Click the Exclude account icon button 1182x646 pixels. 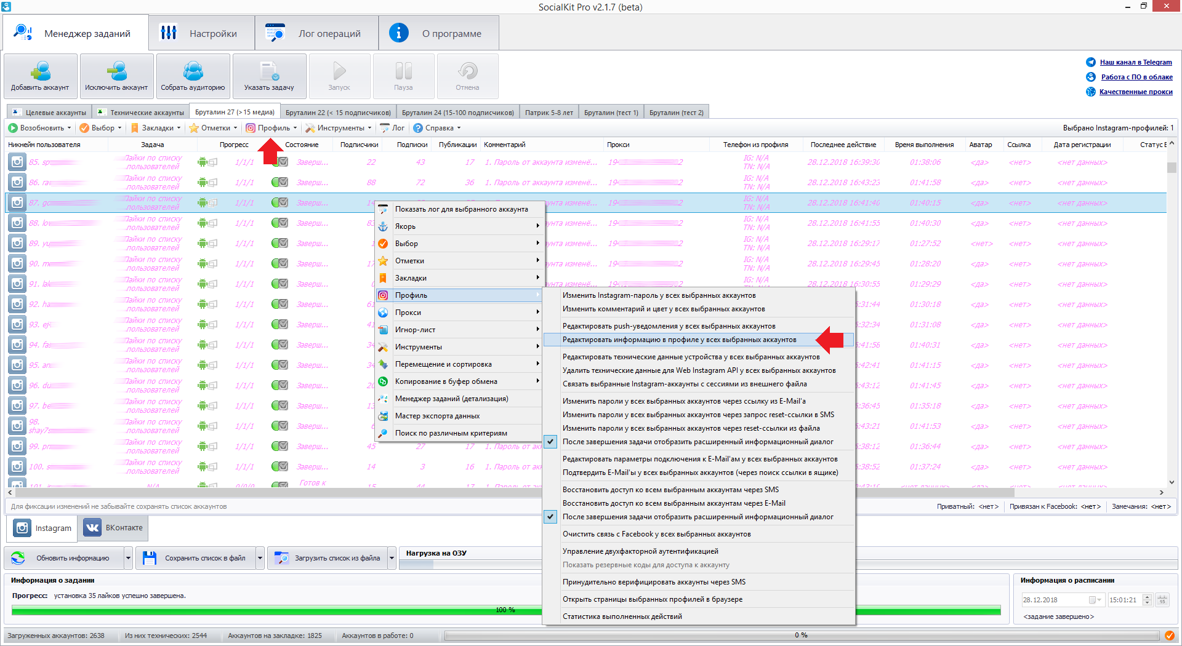pos(116,76)
